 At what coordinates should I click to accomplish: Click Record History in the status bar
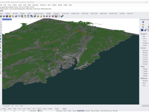(95, 111)
